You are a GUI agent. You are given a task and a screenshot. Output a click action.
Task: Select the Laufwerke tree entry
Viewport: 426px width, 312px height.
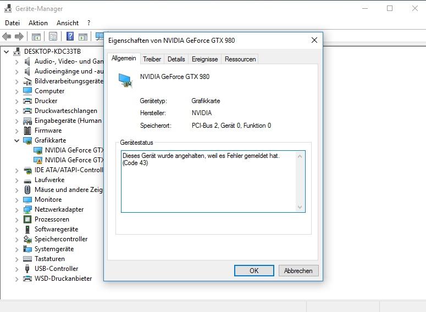(49, 180)
